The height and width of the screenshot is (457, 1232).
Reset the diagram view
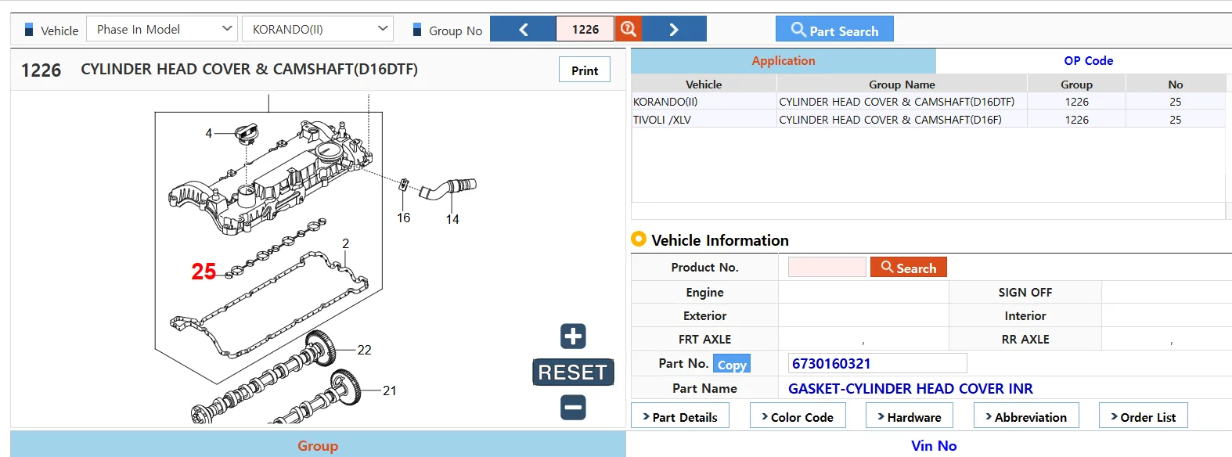tap(573, 372)
